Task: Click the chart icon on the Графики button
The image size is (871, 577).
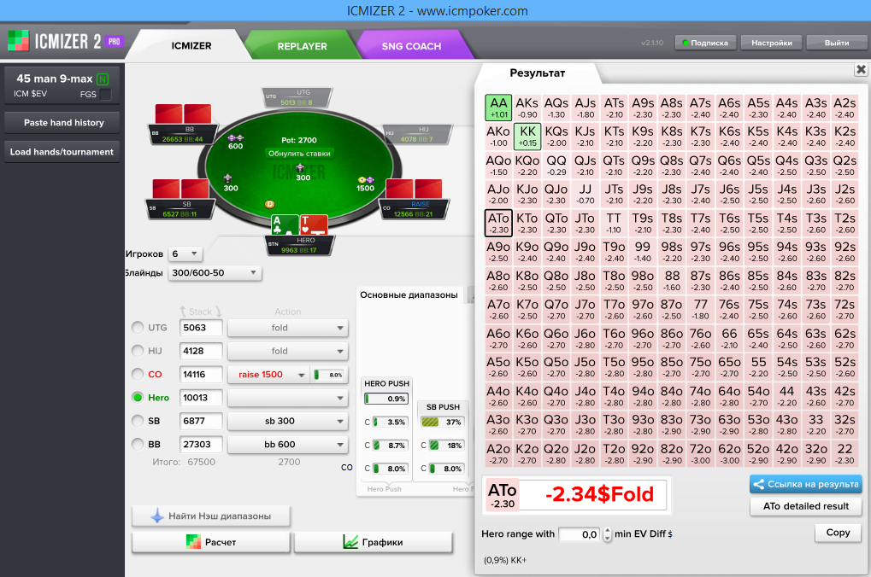Action: 350,542
